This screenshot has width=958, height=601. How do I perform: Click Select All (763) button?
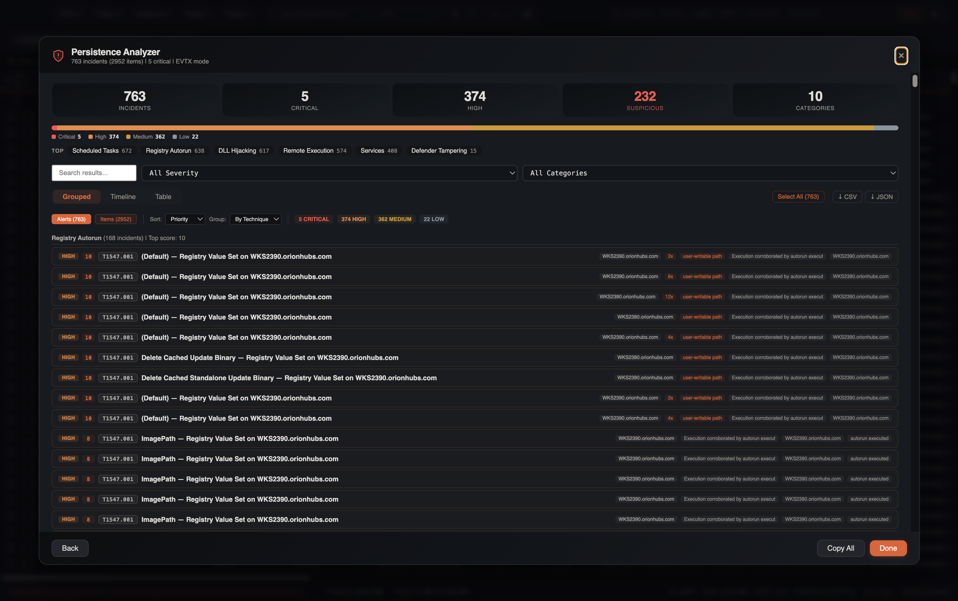coord(798,197)
